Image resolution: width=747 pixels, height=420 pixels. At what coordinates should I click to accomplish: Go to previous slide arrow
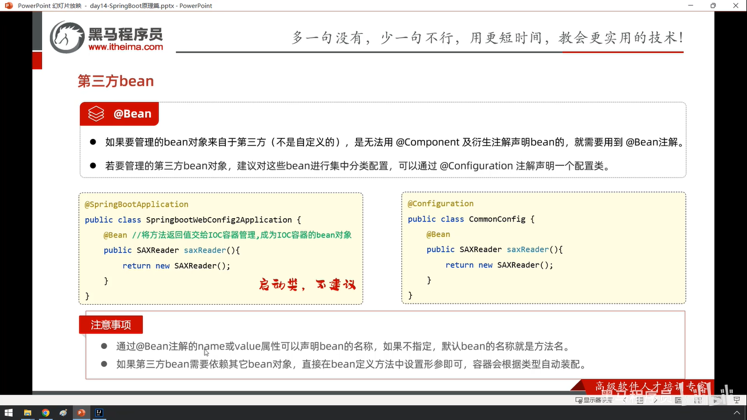coord(625,400)
